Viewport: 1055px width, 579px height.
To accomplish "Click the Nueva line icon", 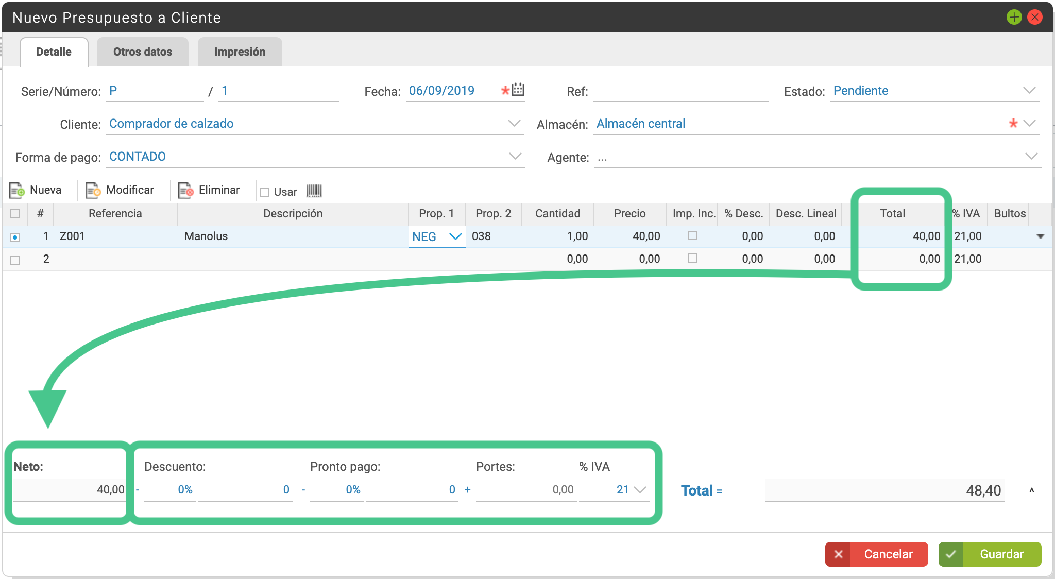I will pos(17,191).
